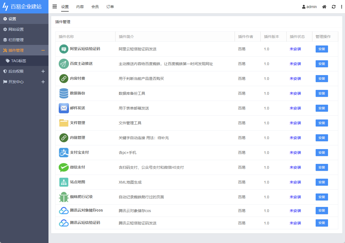Click the home icon in top bar
Screen dimensions: 345x243
(324, 7)
